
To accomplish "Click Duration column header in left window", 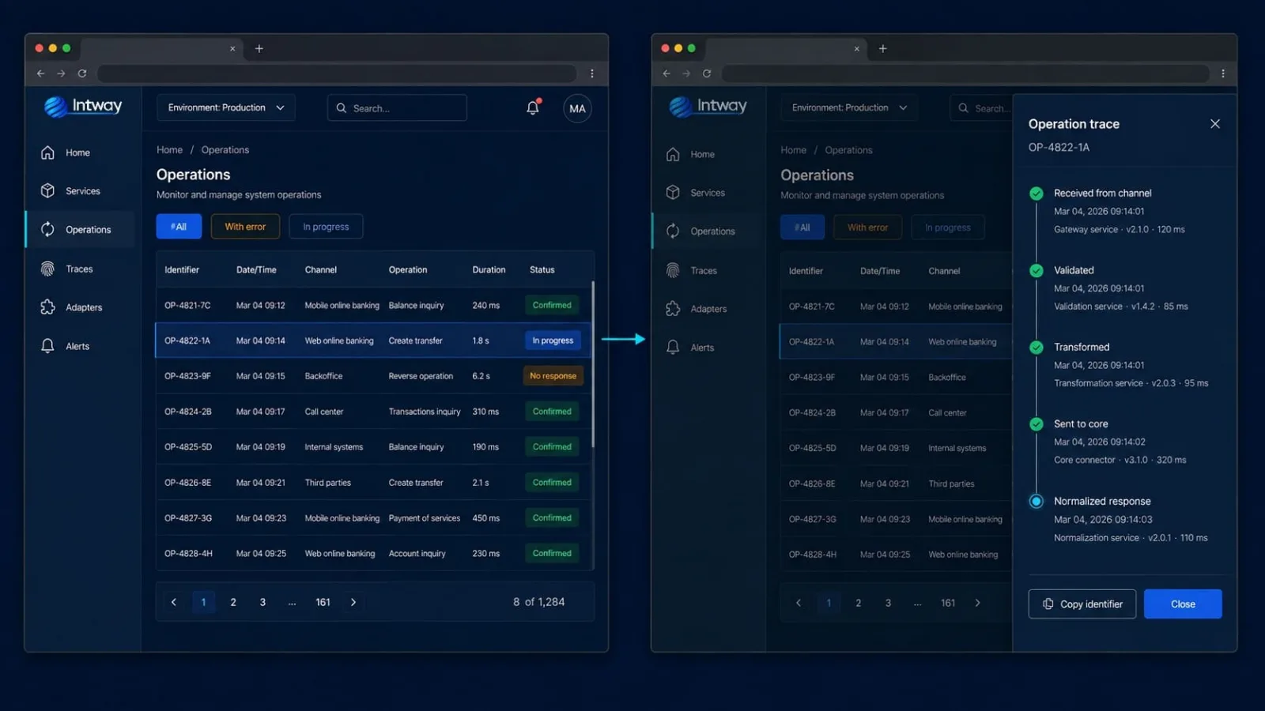I will point(489,270).
